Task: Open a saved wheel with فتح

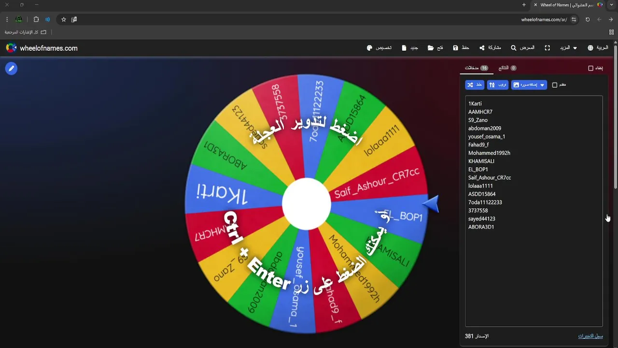Action: tap(435, 48)
